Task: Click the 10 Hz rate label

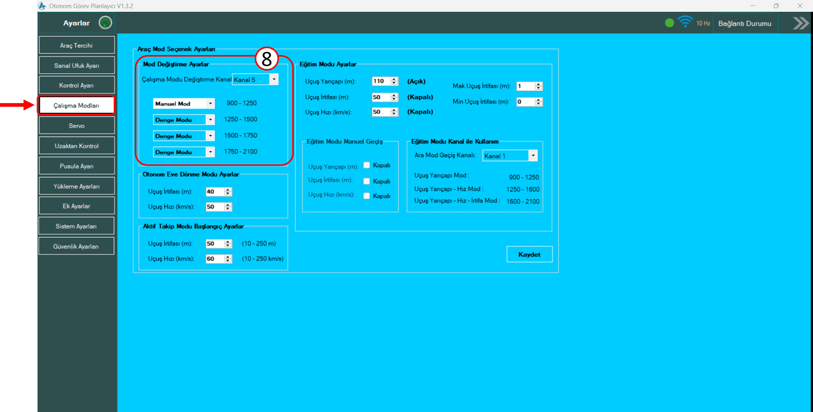Action: (x=703, y=23)
